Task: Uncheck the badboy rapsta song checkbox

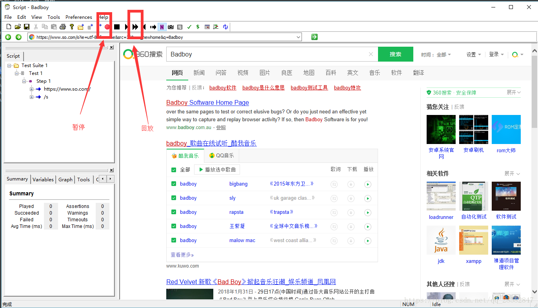Action: tap(174, 212)
